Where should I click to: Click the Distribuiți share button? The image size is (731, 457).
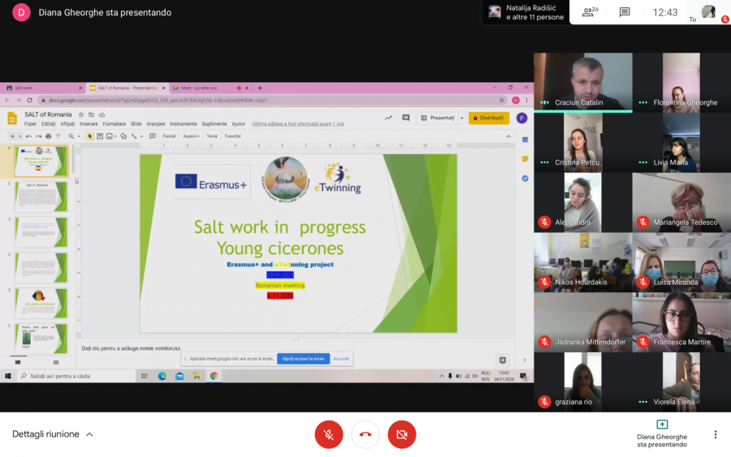[x=489, y=118]
